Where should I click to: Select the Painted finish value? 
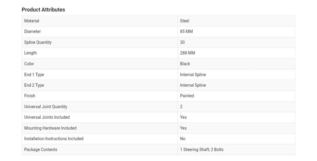pos(187,96)
